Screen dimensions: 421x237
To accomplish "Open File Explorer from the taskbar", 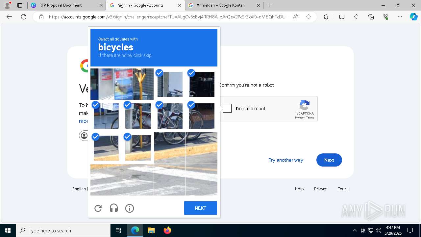I will [x=151, y=230].
